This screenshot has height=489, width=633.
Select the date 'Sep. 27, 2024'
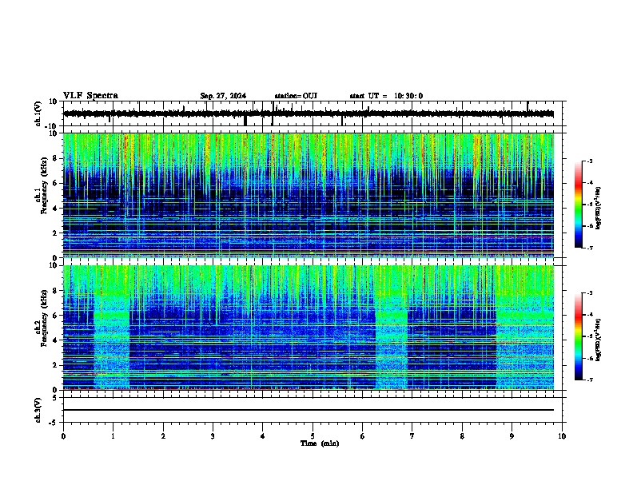coord(223,96)
